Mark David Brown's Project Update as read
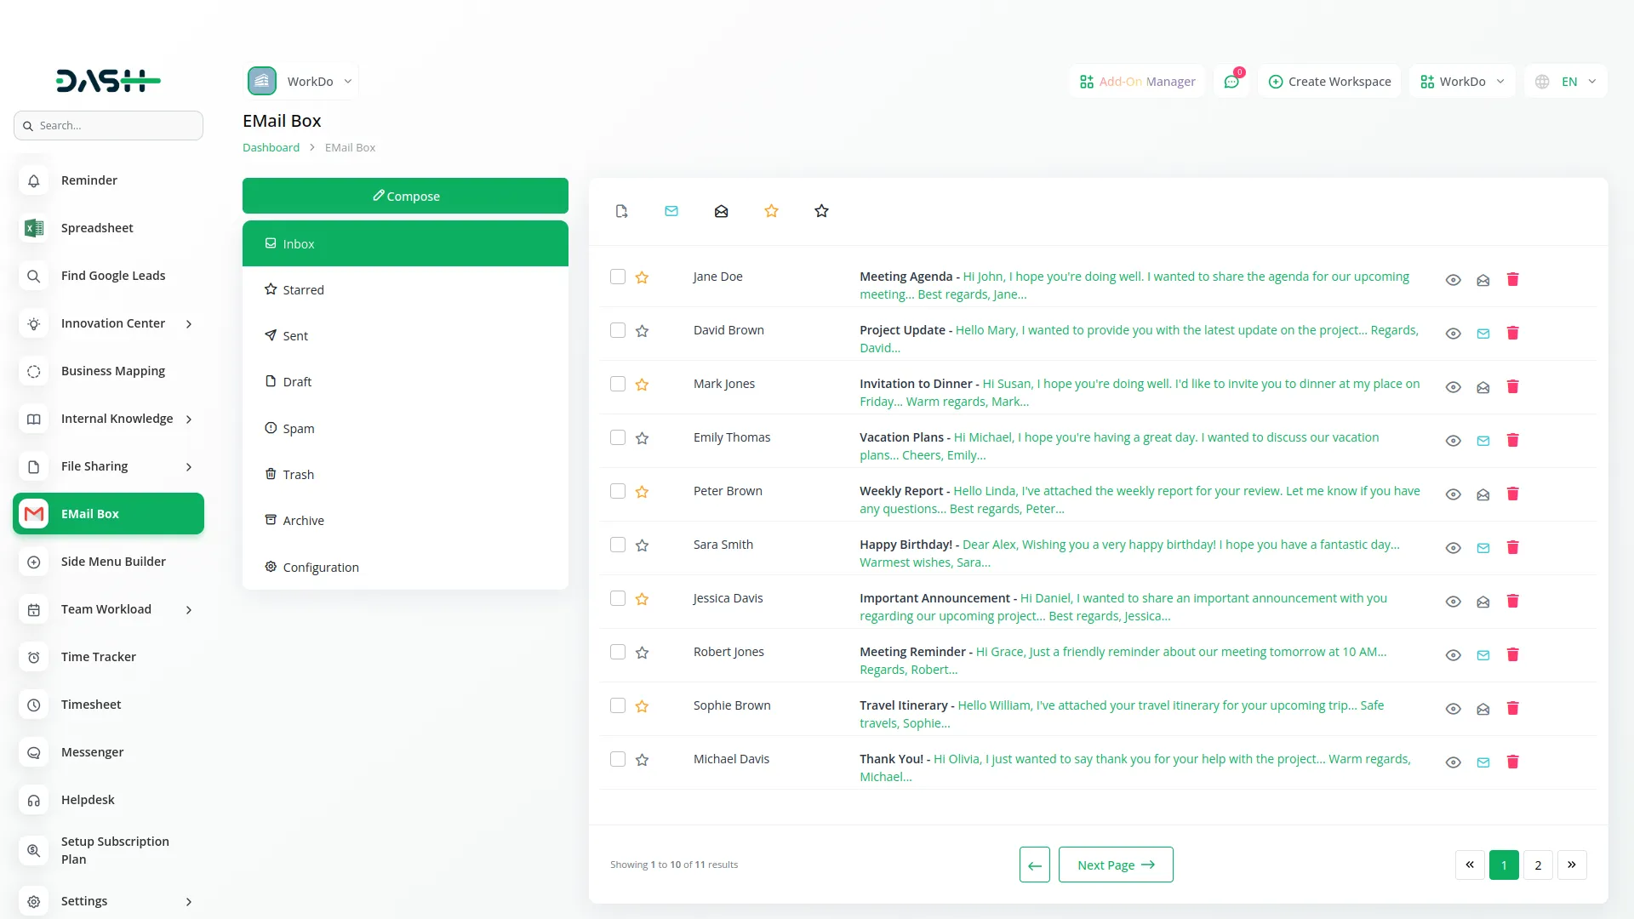This screenshot has height=919, width=1634. click(1483, 333)
